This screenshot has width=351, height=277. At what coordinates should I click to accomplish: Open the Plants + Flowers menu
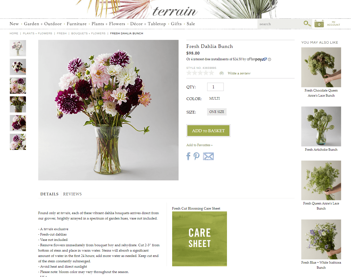click(108, 24)
